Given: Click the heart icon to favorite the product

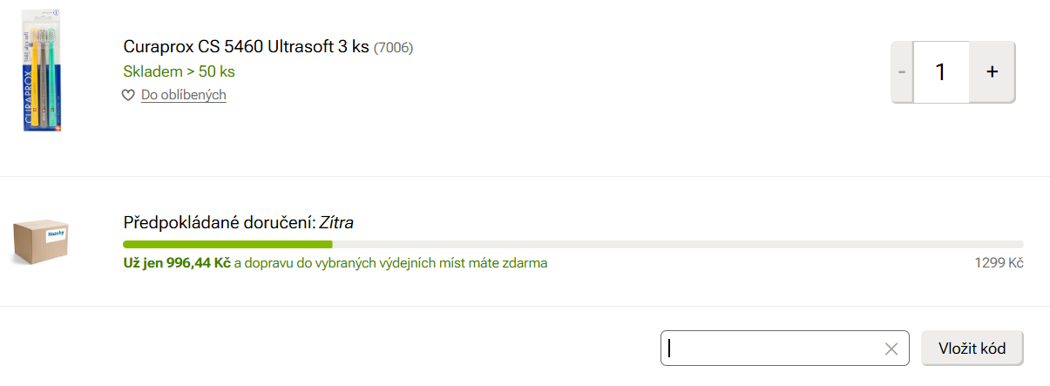Looking at the screenshot, I should pos(128,95).
